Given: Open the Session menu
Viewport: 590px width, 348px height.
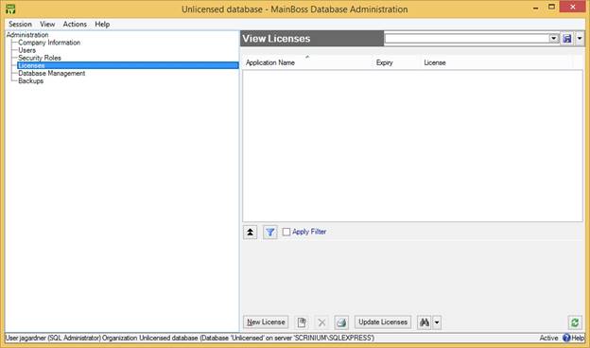Looking at the screenshot, I should (20, 24).
